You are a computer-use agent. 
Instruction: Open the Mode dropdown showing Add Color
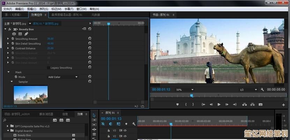click(63, 77)
